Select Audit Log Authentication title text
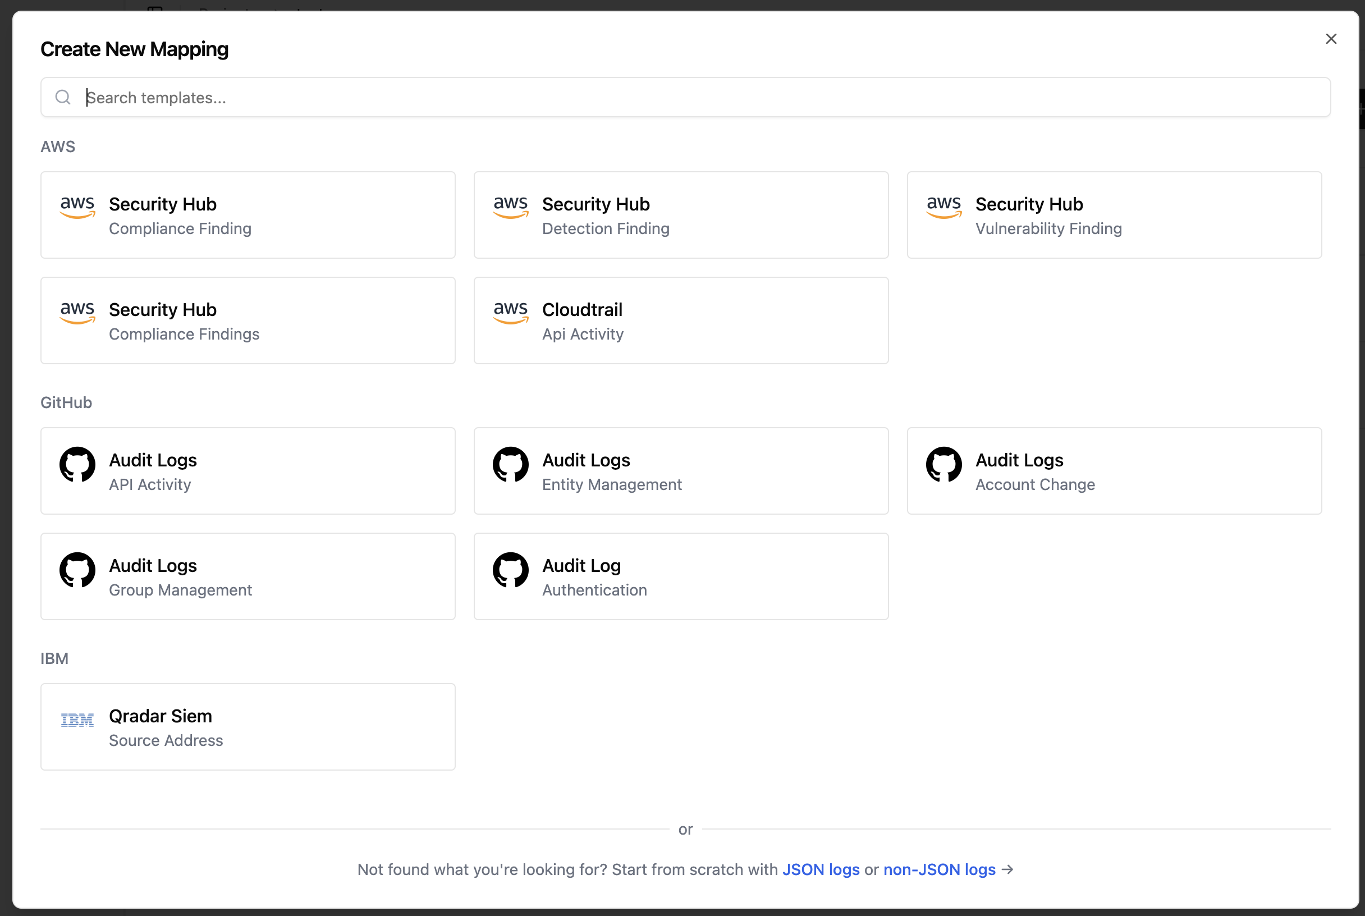Viewport: 1365px width, 916px height. point(581,566)
